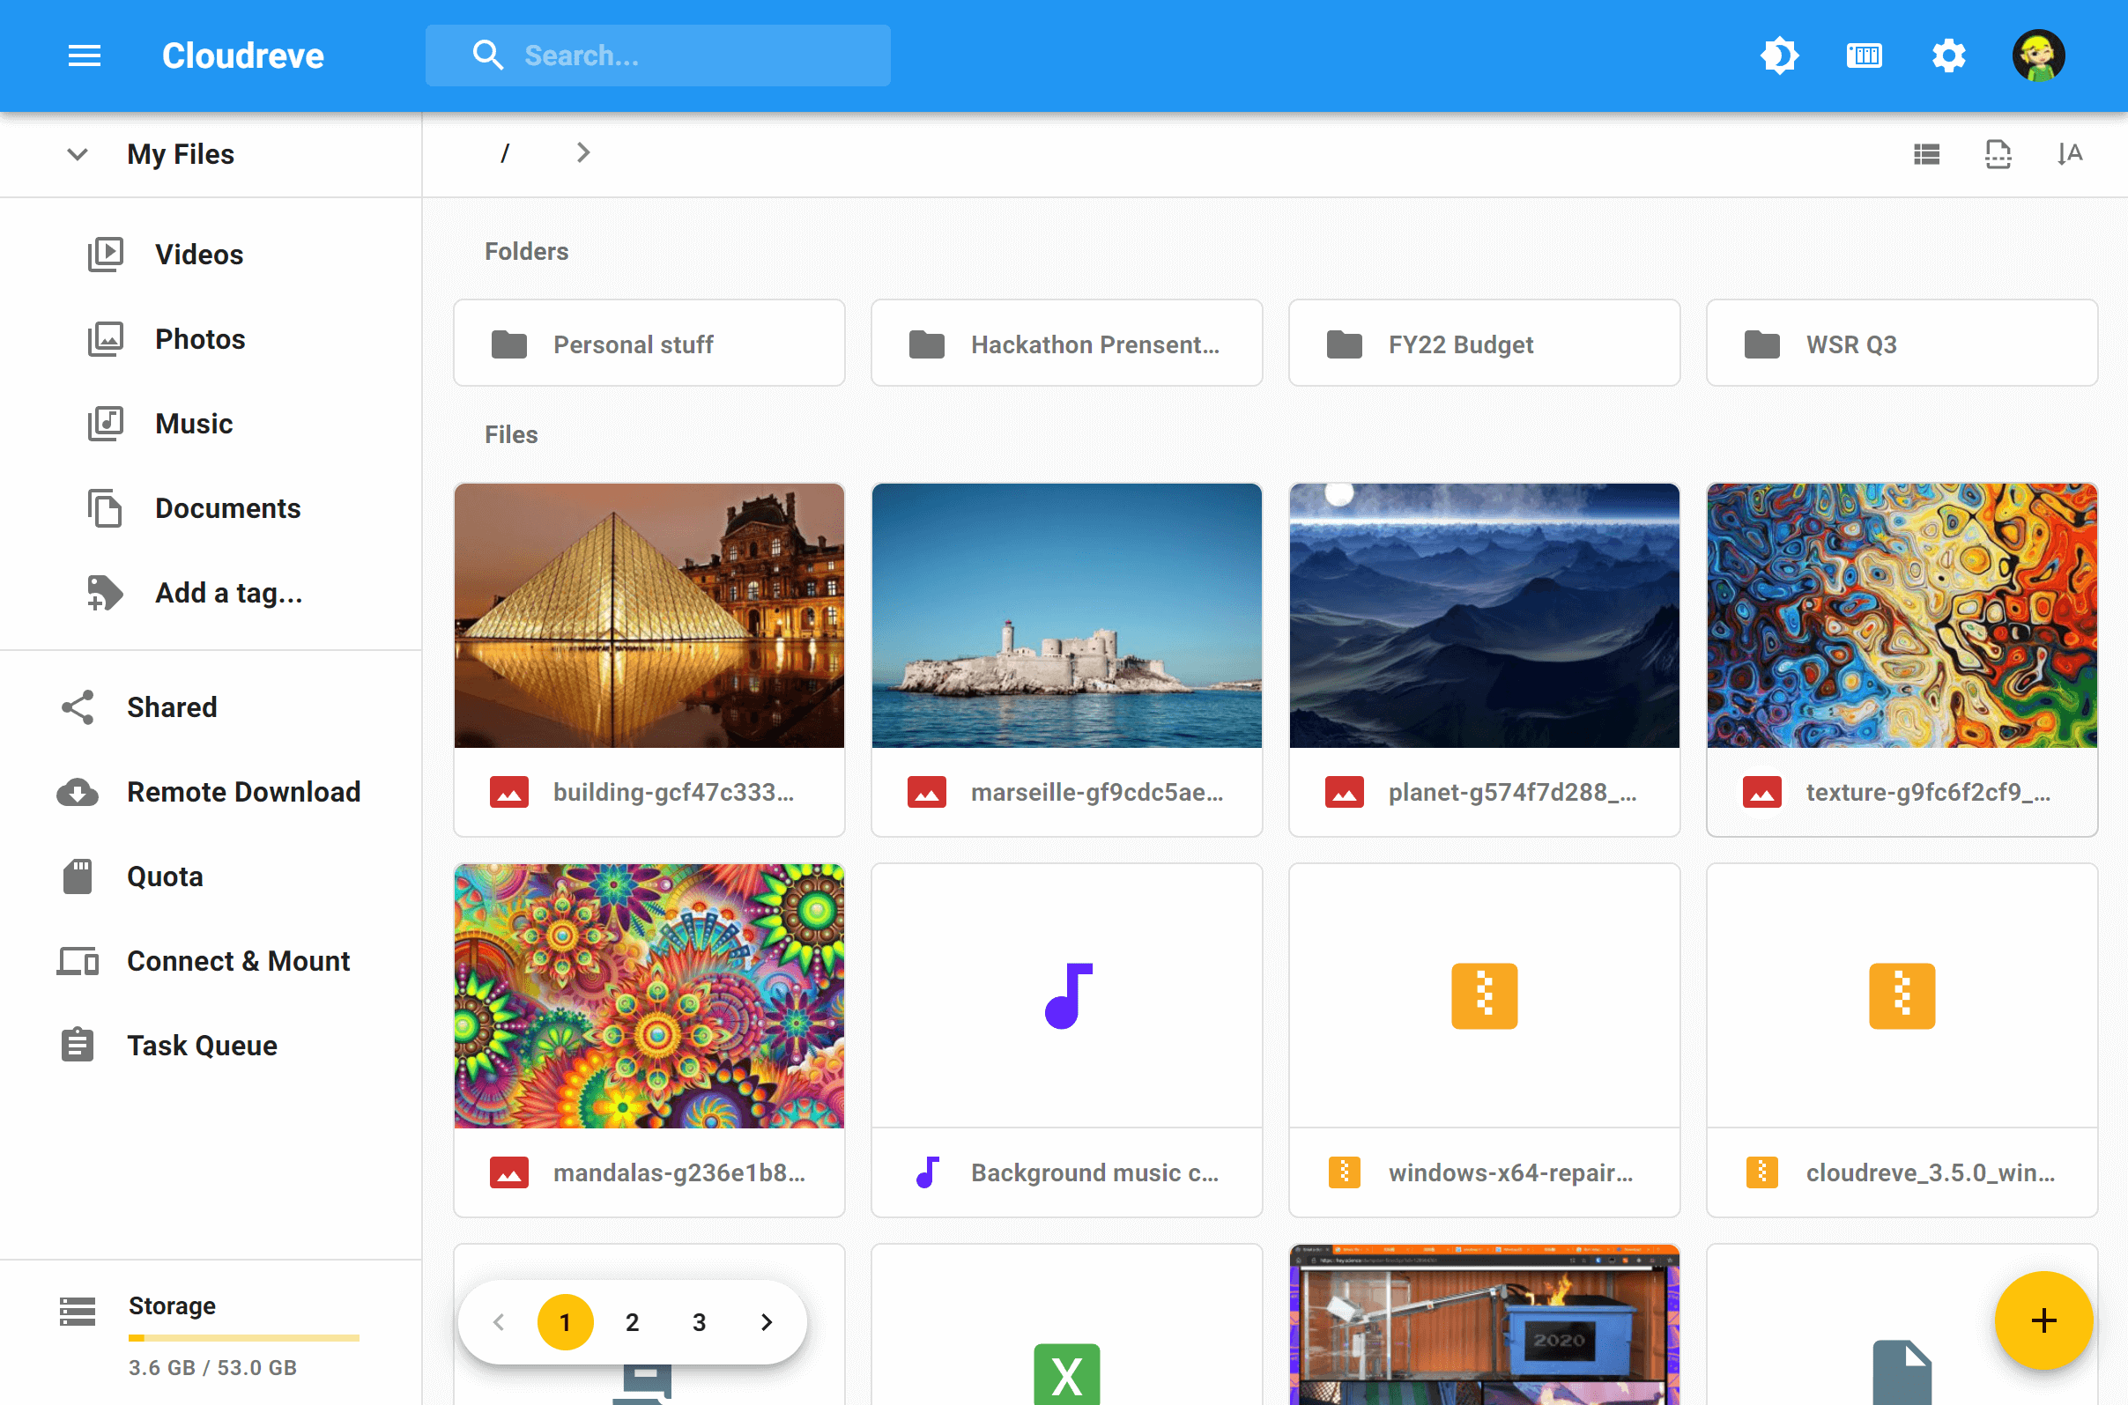Image resolution: width=2128 pixels, height=1405 pixels.
Task: Click the windows-x64-repair file name
Action: click(1510, 1173)
